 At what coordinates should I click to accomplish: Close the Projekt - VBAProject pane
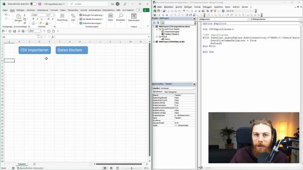tap(195, 18)
